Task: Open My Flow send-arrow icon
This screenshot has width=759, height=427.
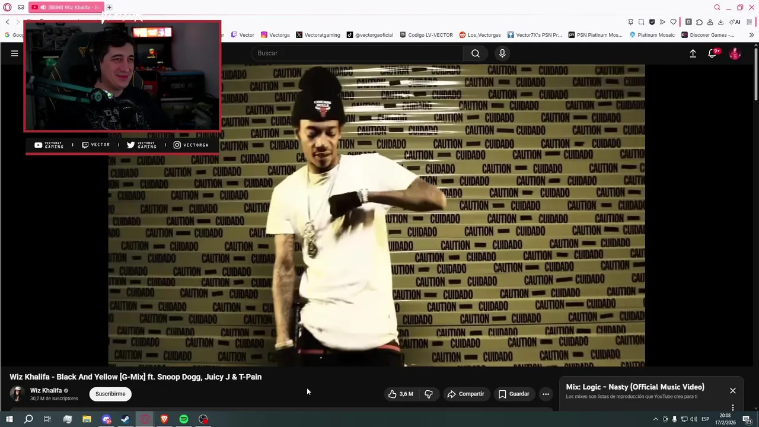Action: 662,22
